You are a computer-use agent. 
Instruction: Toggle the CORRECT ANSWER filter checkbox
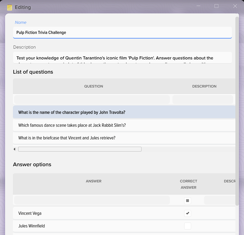coord(188,201)
